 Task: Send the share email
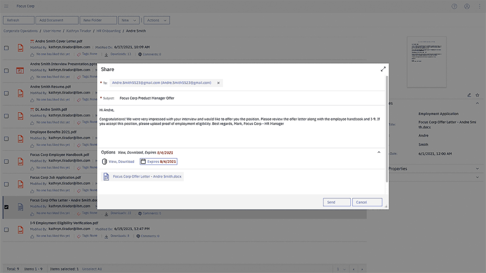click(x=336, y=203)
